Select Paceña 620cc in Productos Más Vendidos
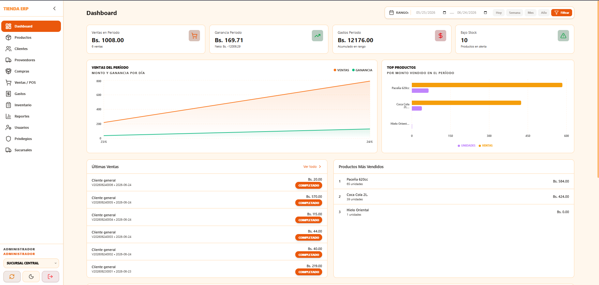The height and width of the screenshot is (285, 599). 454,181
